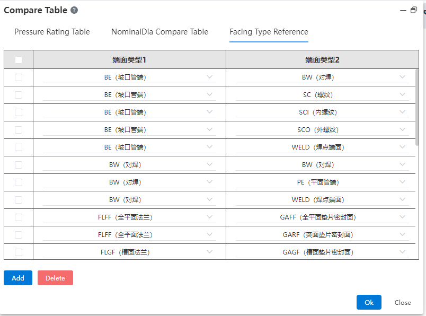Switch to Pressure Rating Table tab

click(52, 32)
